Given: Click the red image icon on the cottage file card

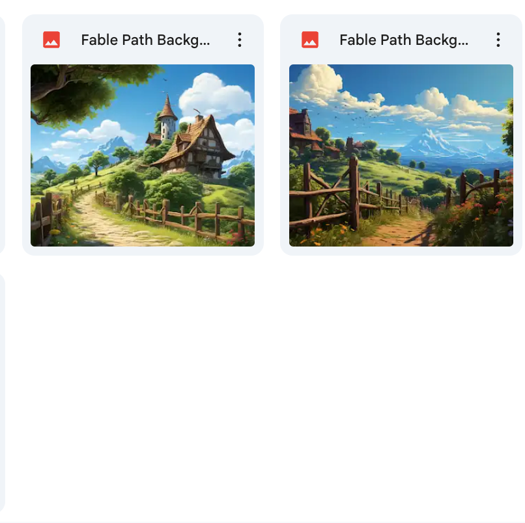Looking at the screenshot, I should pyautogui.click(x=51, y=40).
